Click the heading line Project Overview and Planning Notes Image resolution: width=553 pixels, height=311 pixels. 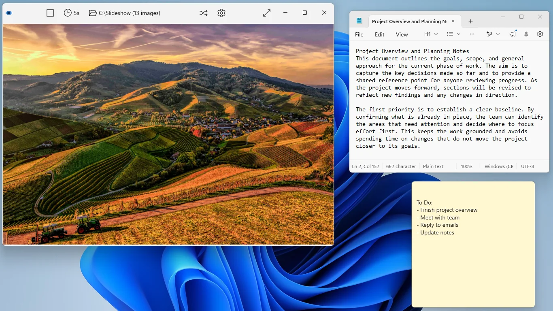pos(412,51)
